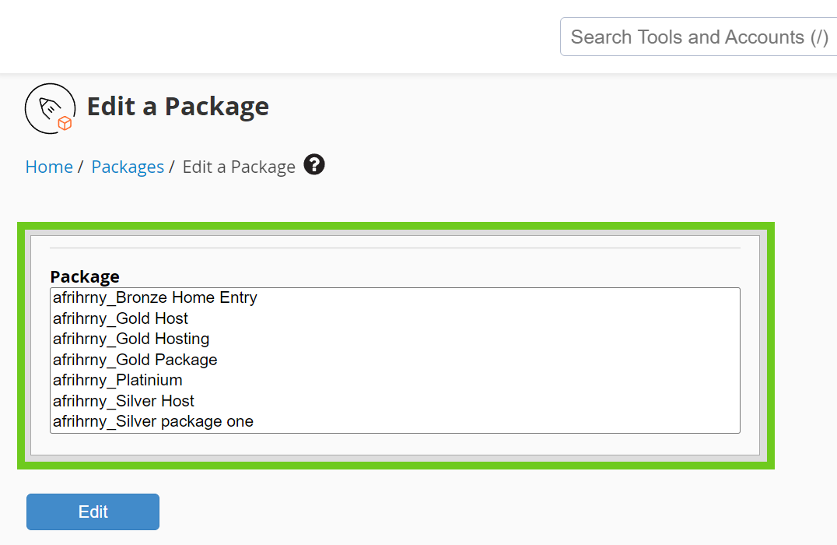837x545 pixels.
Task: Choose the afrihrny_Silver Host entry
Action: click(x=124, y=401)
